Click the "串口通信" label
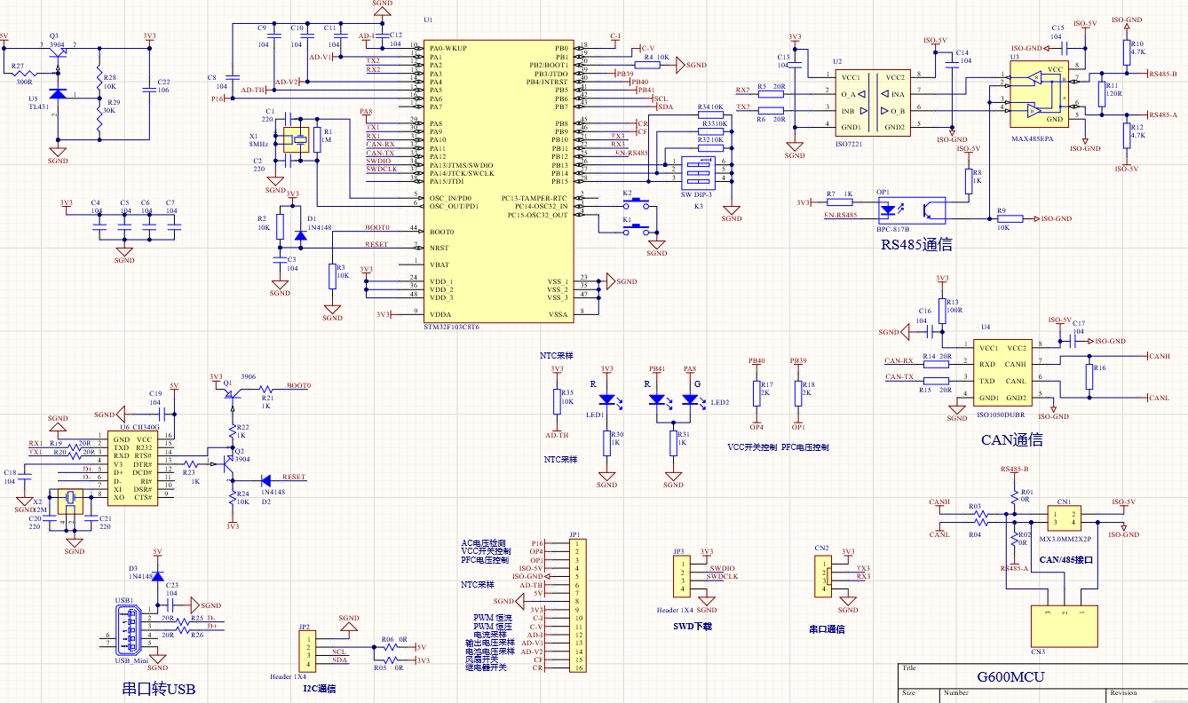1188x703 pixels. click(x=827, y=628)
